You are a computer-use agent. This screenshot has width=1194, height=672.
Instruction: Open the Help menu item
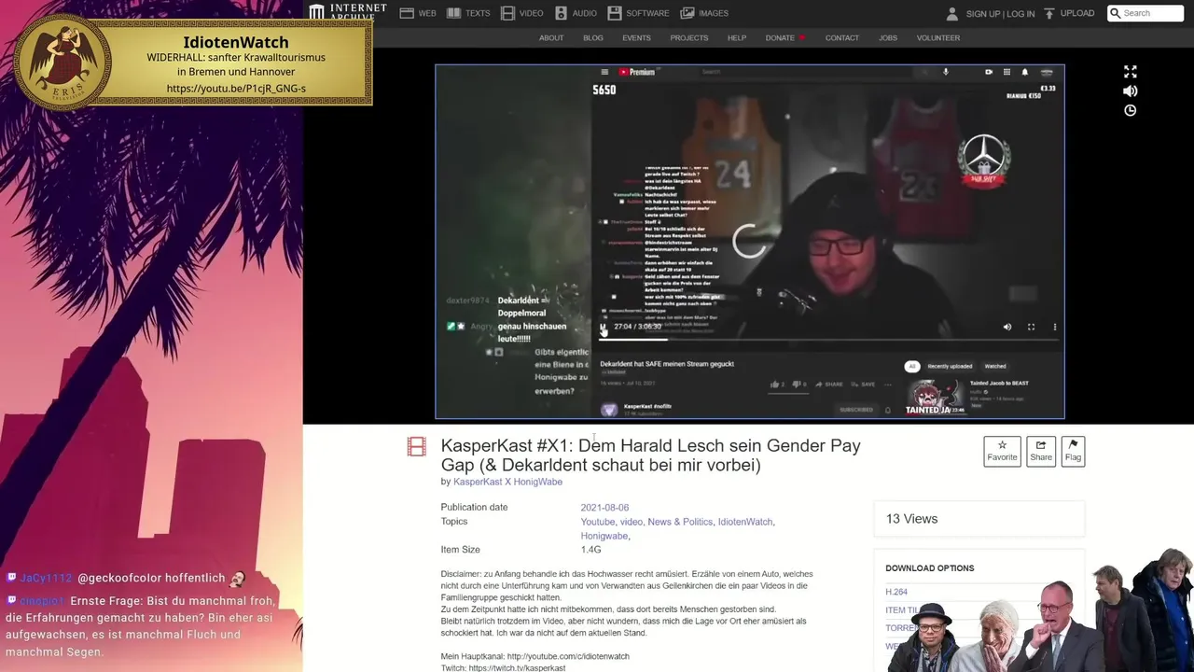(x=737, y=38)
